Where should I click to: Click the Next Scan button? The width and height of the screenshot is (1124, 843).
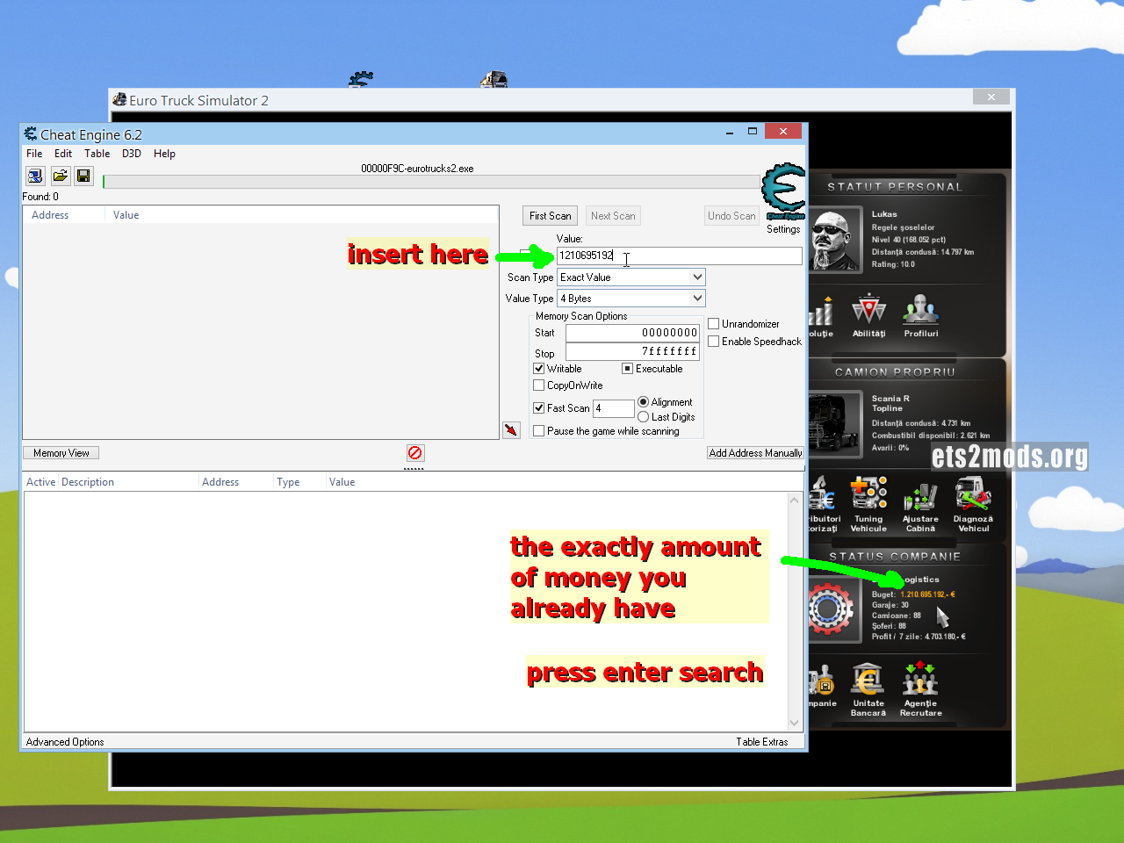coord(613,216)
